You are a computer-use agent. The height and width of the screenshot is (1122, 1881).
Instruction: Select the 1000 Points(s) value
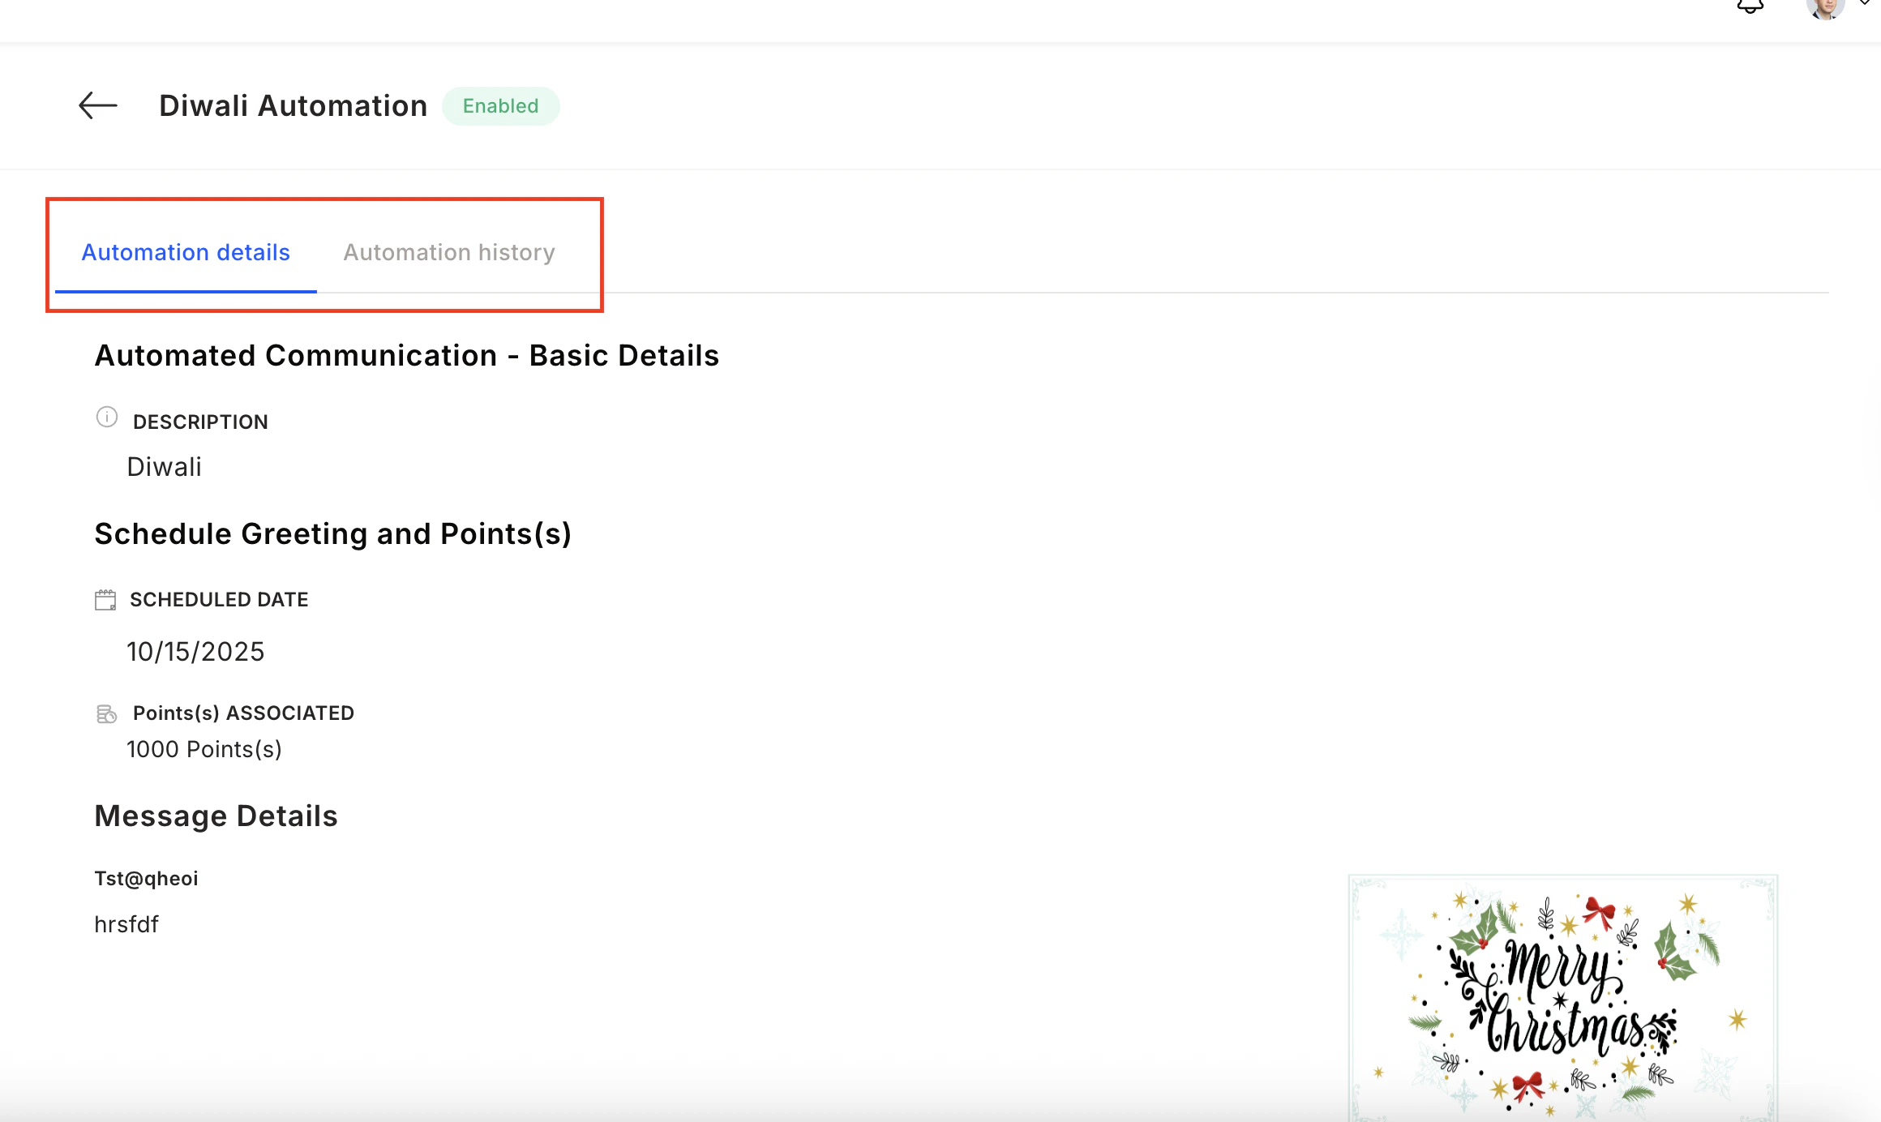[204, 749]
